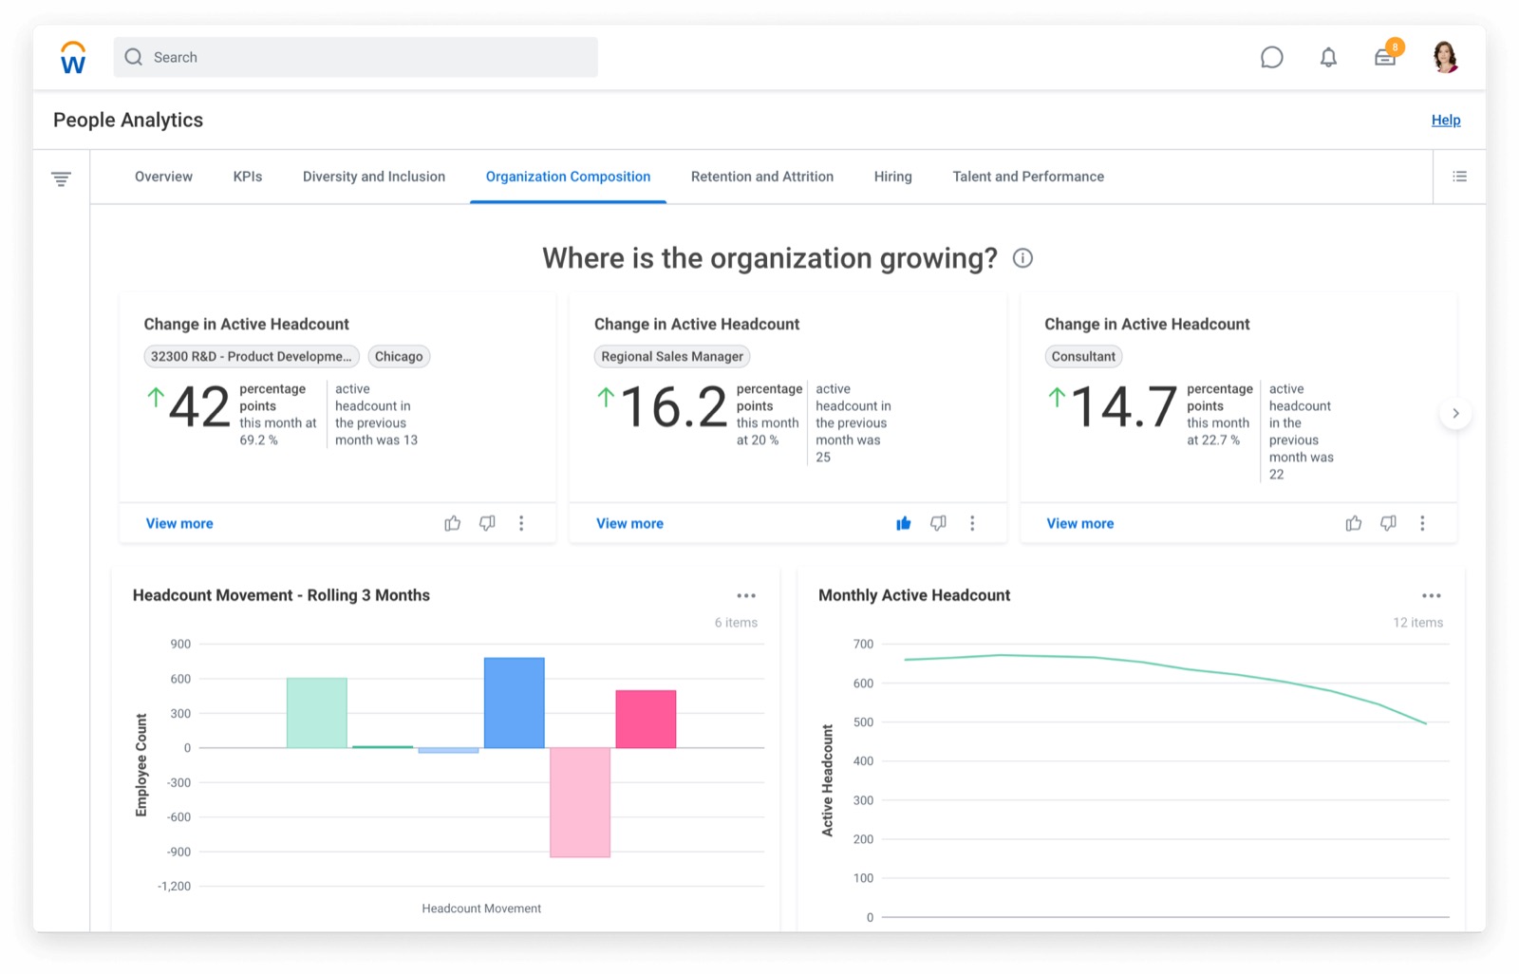Click View more on Consultant card
This screenshot has height=974, width=1519.
coord(1079,523)
